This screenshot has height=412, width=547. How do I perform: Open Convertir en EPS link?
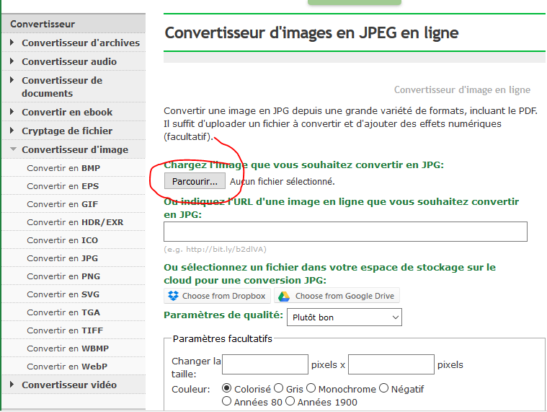coord(63,186)
